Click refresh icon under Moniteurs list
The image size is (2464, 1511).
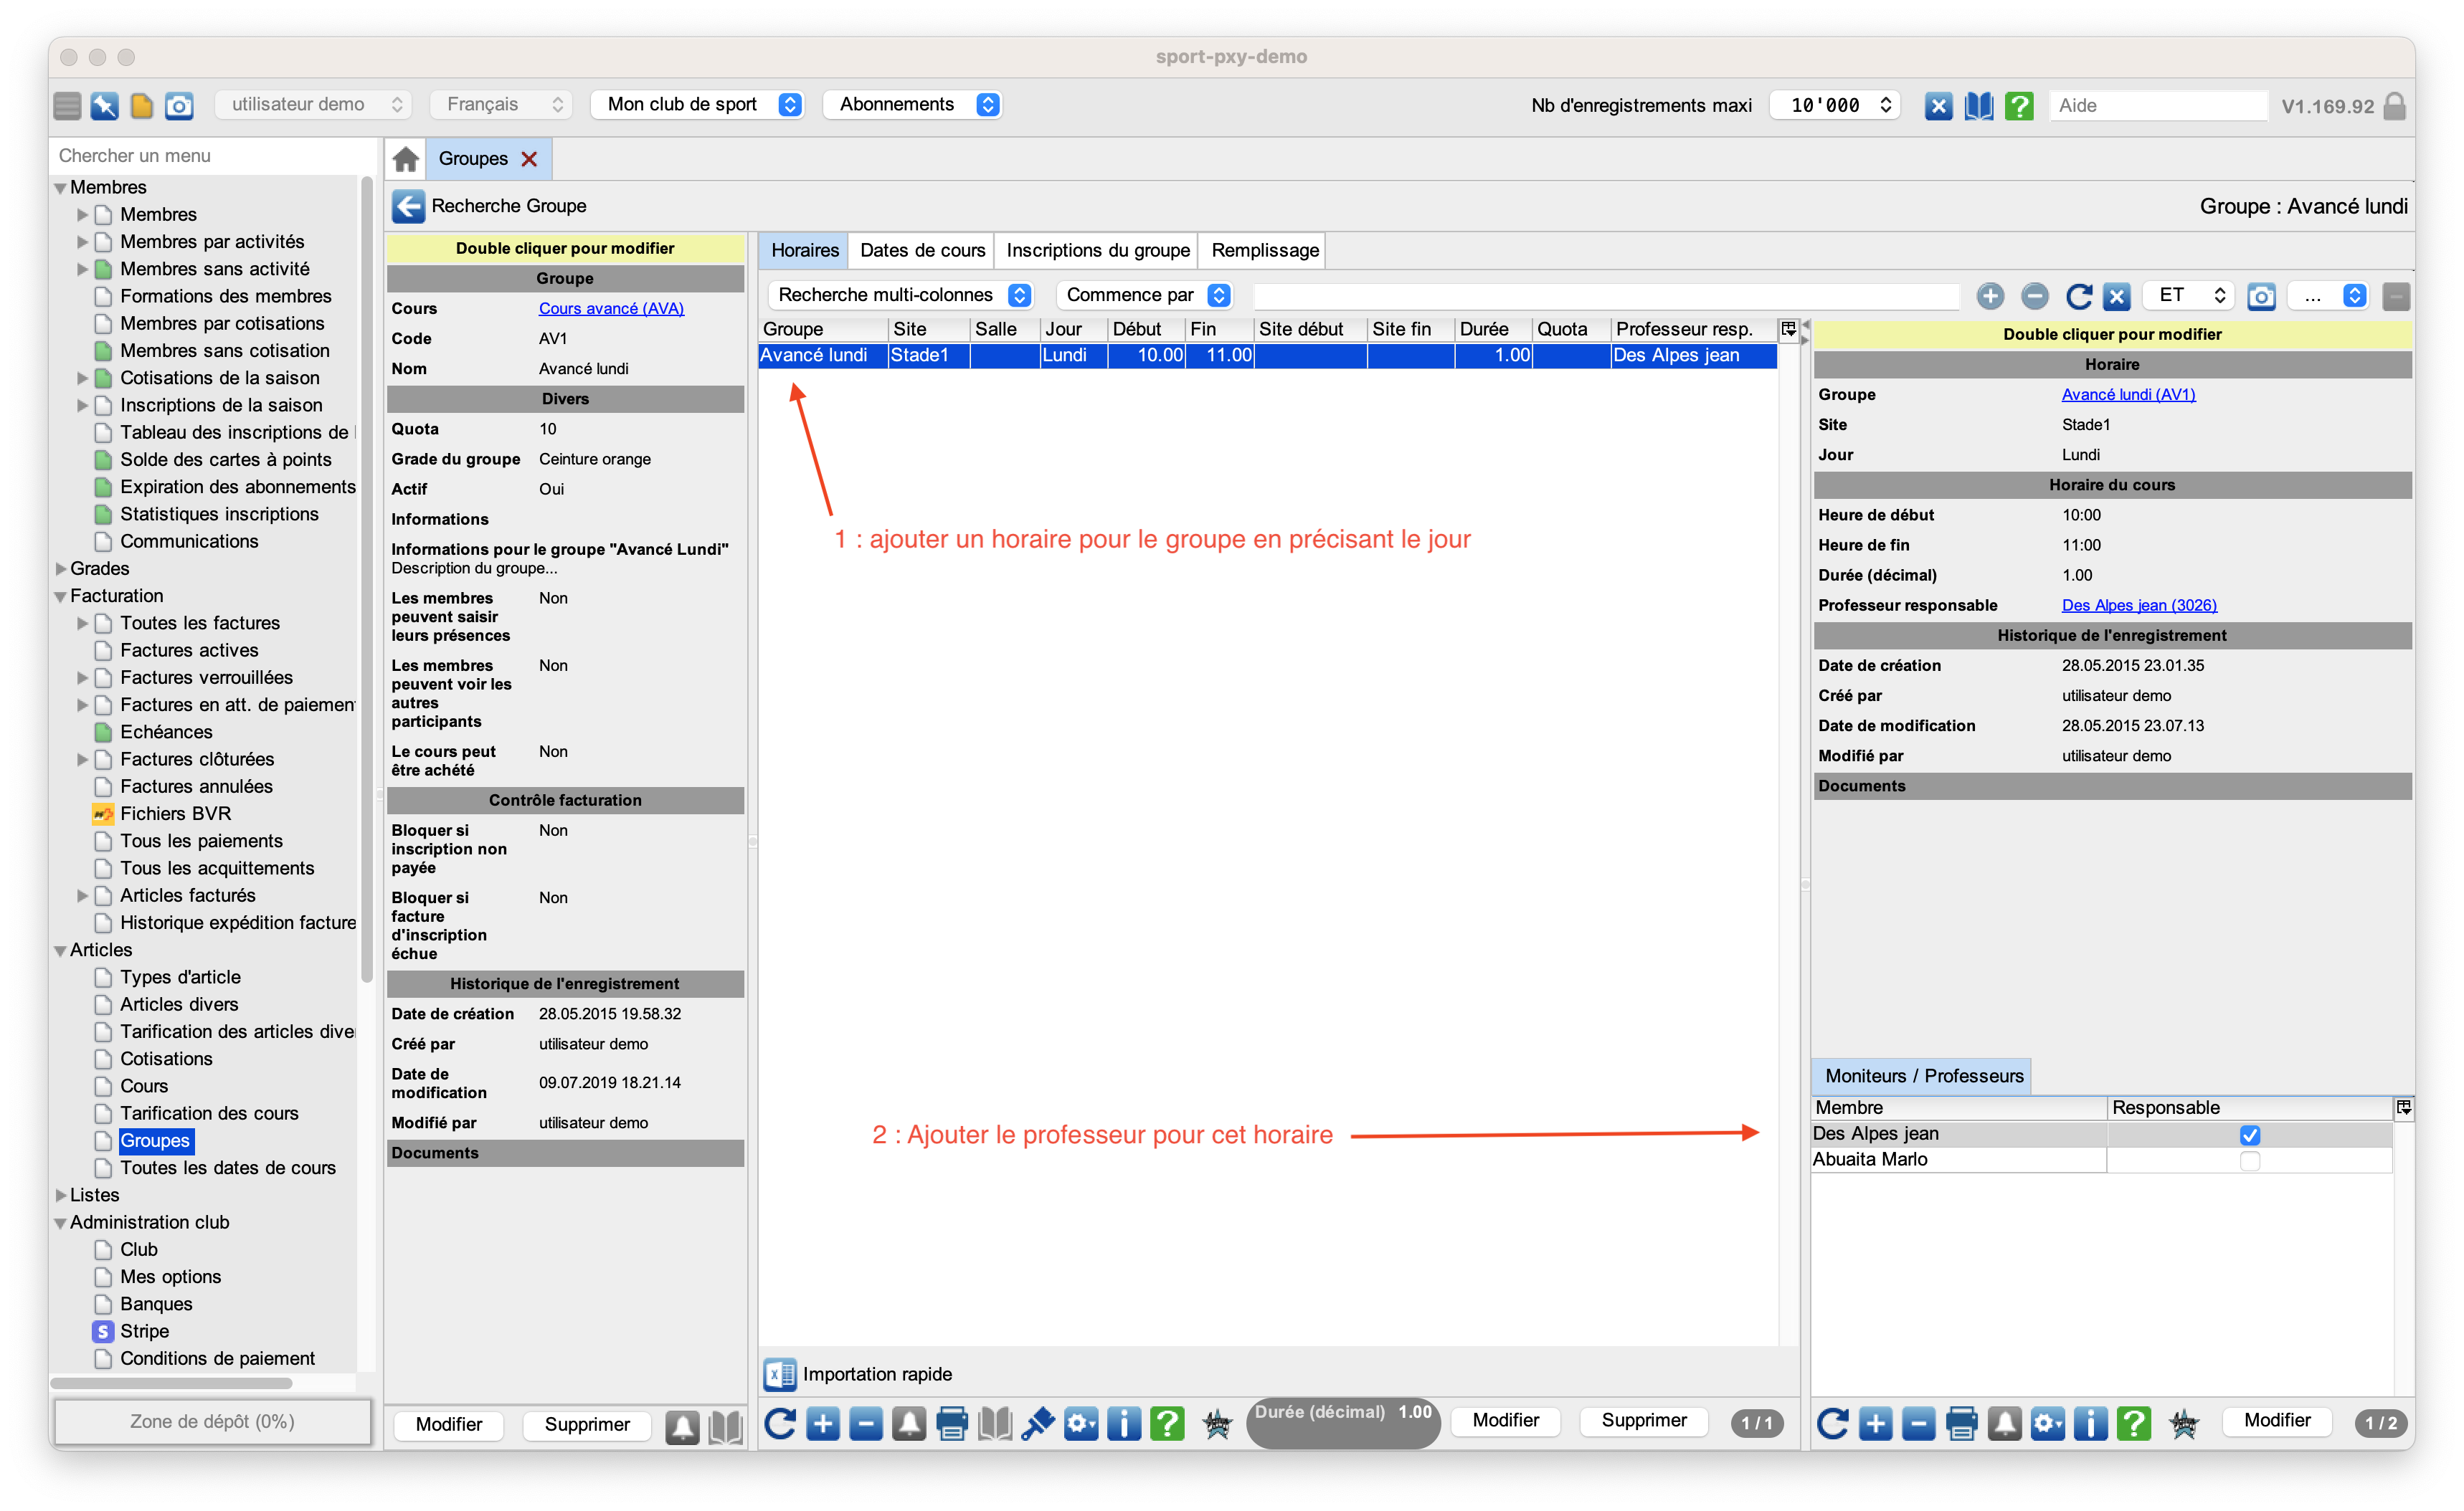(1832, 1423)
